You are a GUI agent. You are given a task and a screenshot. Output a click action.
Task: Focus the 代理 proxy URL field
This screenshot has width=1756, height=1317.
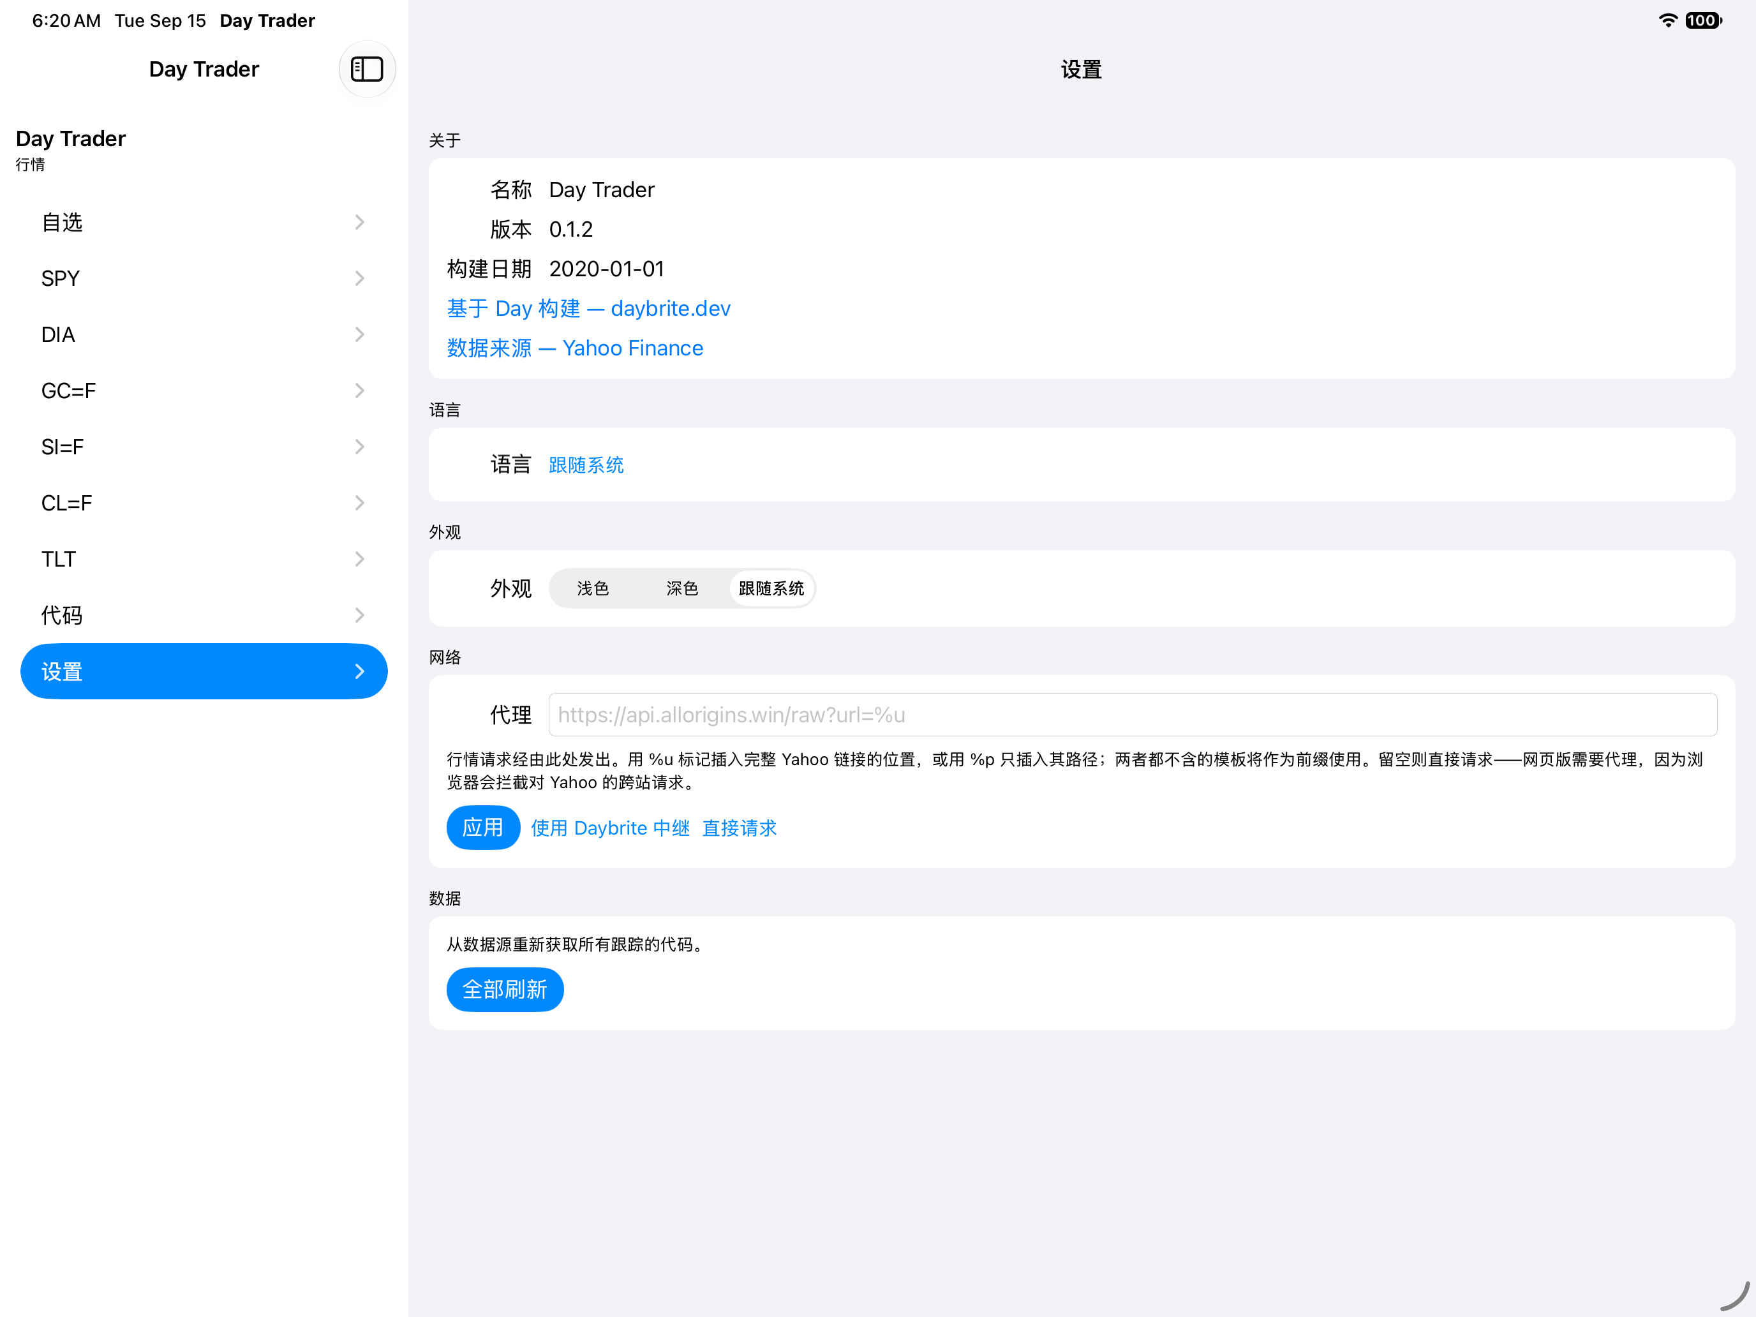[x=1133, y=715]
